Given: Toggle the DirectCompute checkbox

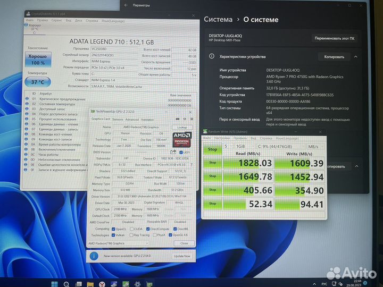Looking at the screenshot, I should click(148, 229).
